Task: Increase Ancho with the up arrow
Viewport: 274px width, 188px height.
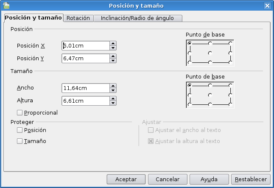Action: point(113,85)
